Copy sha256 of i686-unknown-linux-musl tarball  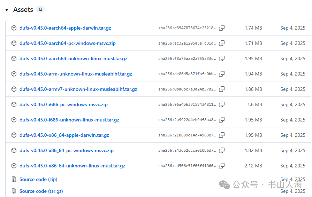pos(222,120)
